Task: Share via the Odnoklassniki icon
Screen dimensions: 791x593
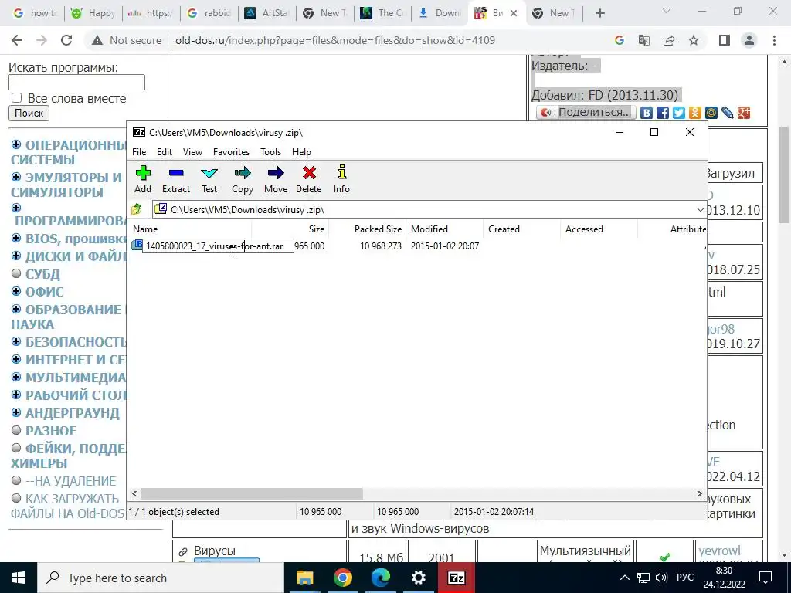Action: (694, 113)
